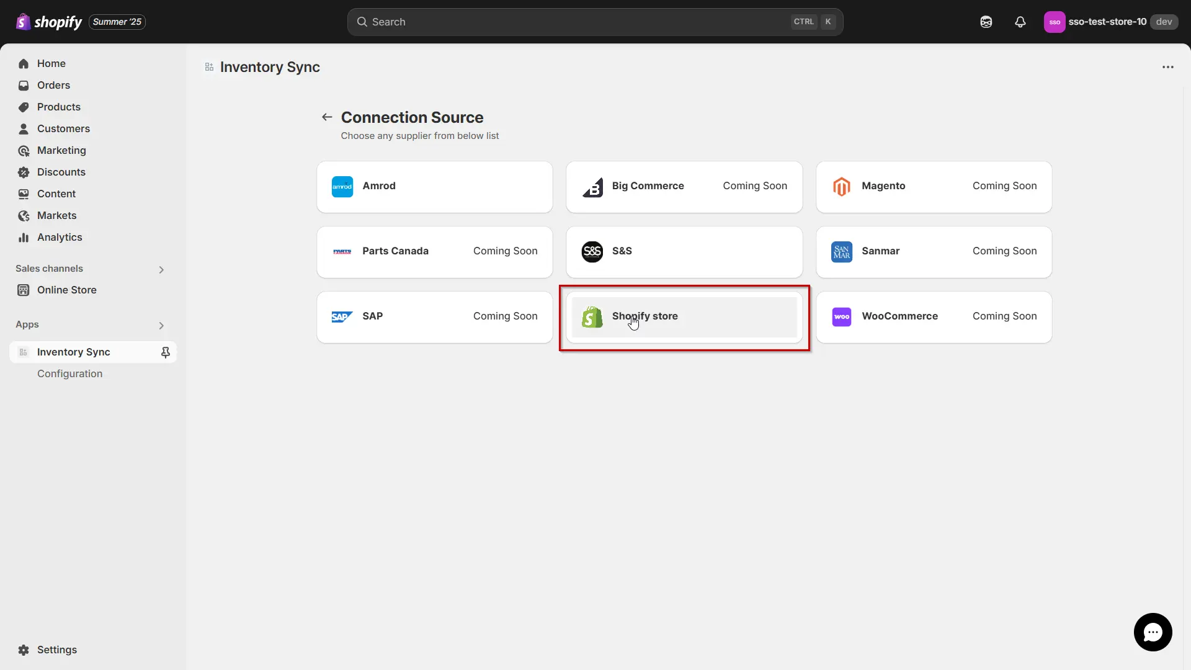Open Online Store sales channel
The width and height of the screenshot is (1191, 670).
(66, 290)
